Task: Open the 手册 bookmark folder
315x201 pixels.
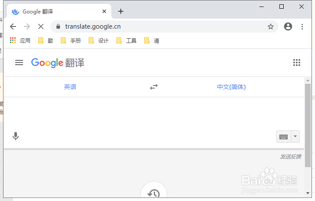Action: pos(71,40)
